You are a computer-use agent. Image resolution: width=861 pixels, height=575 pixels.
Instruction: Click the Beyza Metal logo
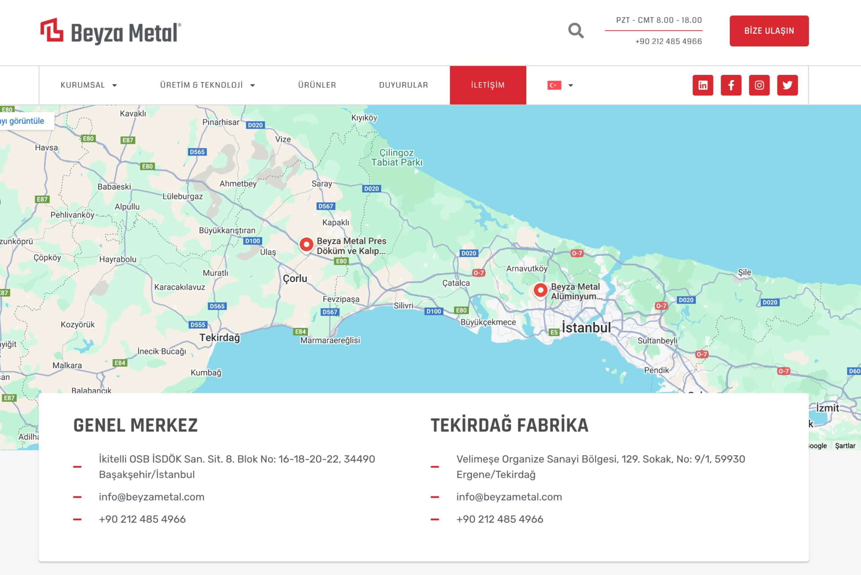pos(110,32)
